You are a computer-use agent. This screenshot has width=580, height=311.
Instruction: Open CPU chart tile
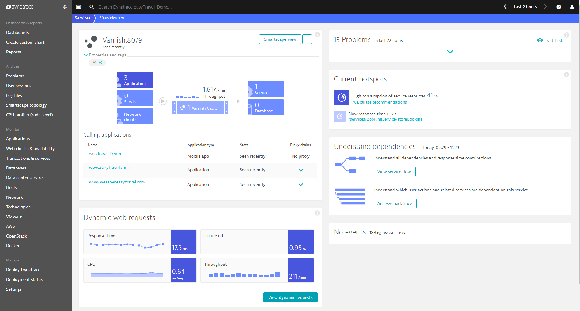[x=140, y=270]
